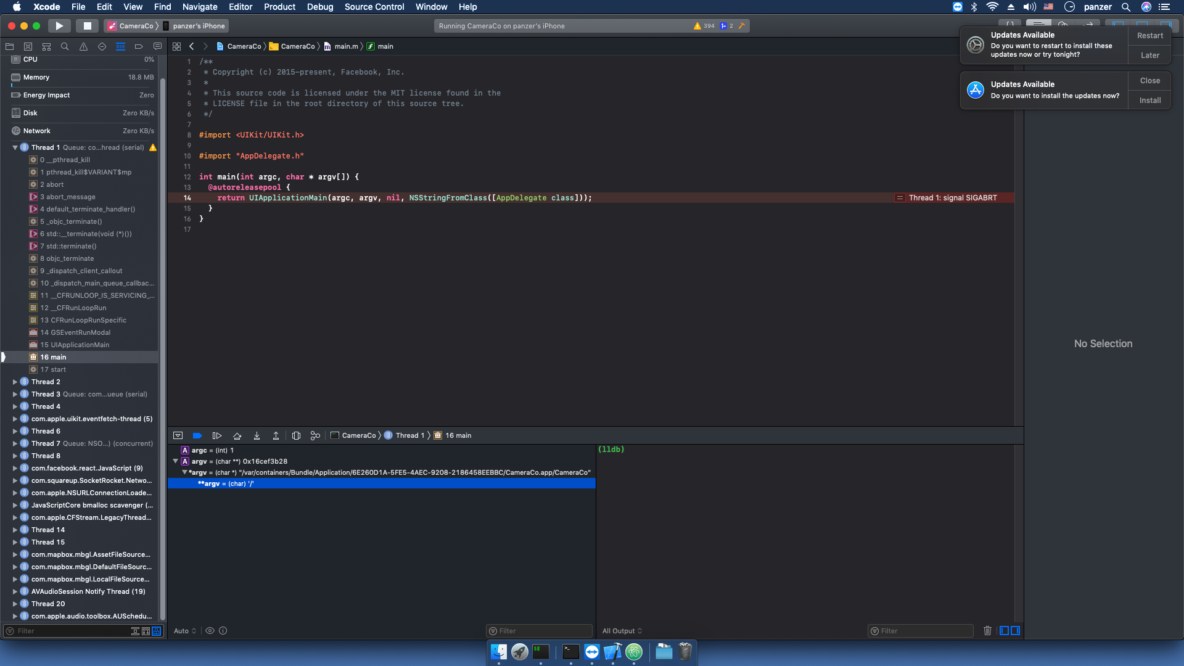Open the Auto variables scope dropdown
This screenshot has width=1184, height=666.
(x=185, y=631)
